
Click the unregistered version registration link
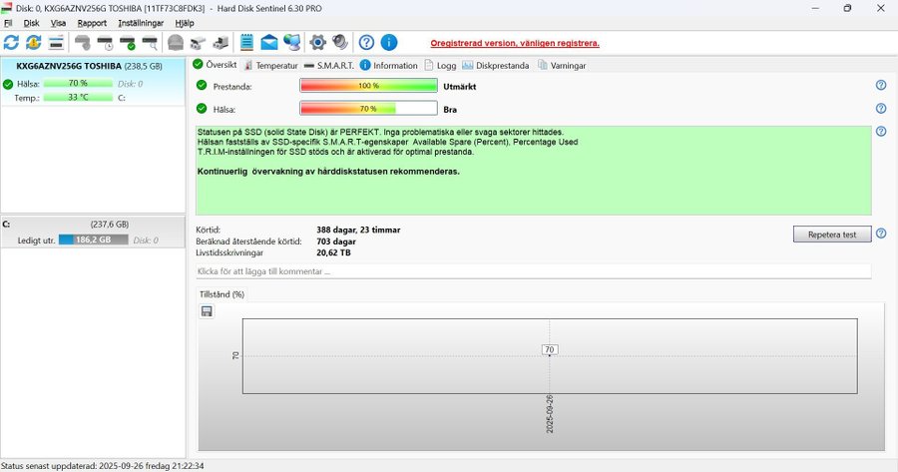point(515,44)
